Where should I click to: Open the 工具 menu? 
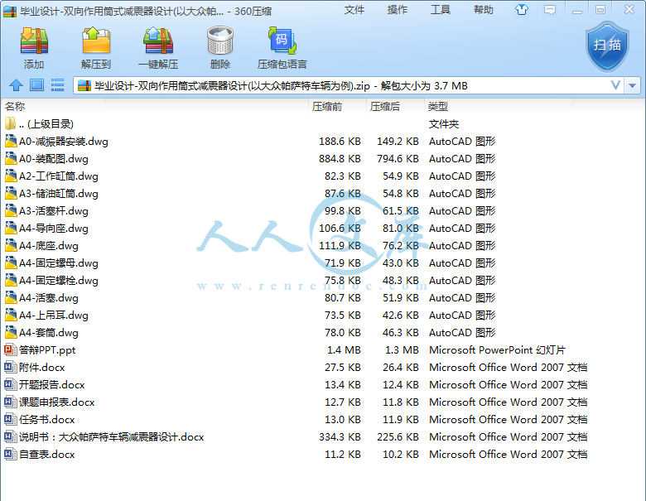click(x=441, y=10)
